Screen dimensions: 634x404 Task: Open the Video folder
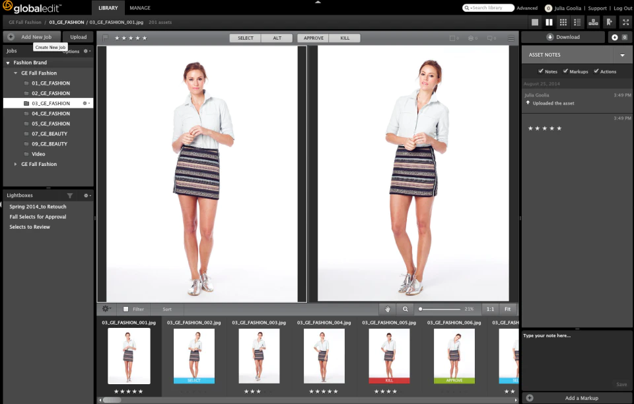(38, 154)
